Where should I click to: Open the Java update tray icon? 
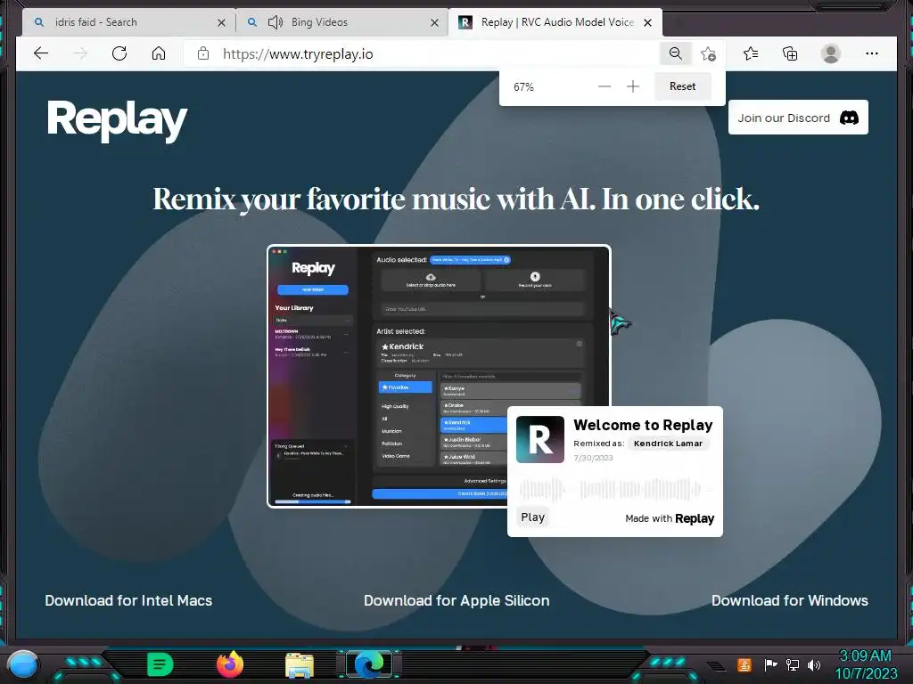(744, 664)
